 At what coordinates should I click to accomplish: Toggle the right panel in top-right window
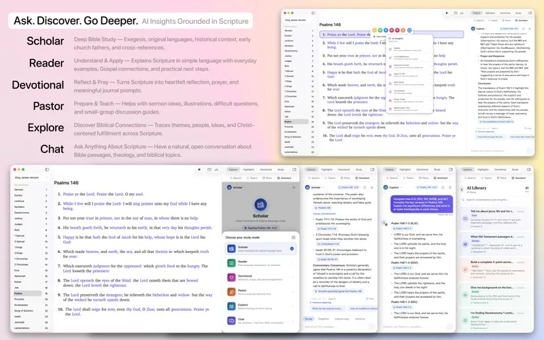[x=530, y=13]
